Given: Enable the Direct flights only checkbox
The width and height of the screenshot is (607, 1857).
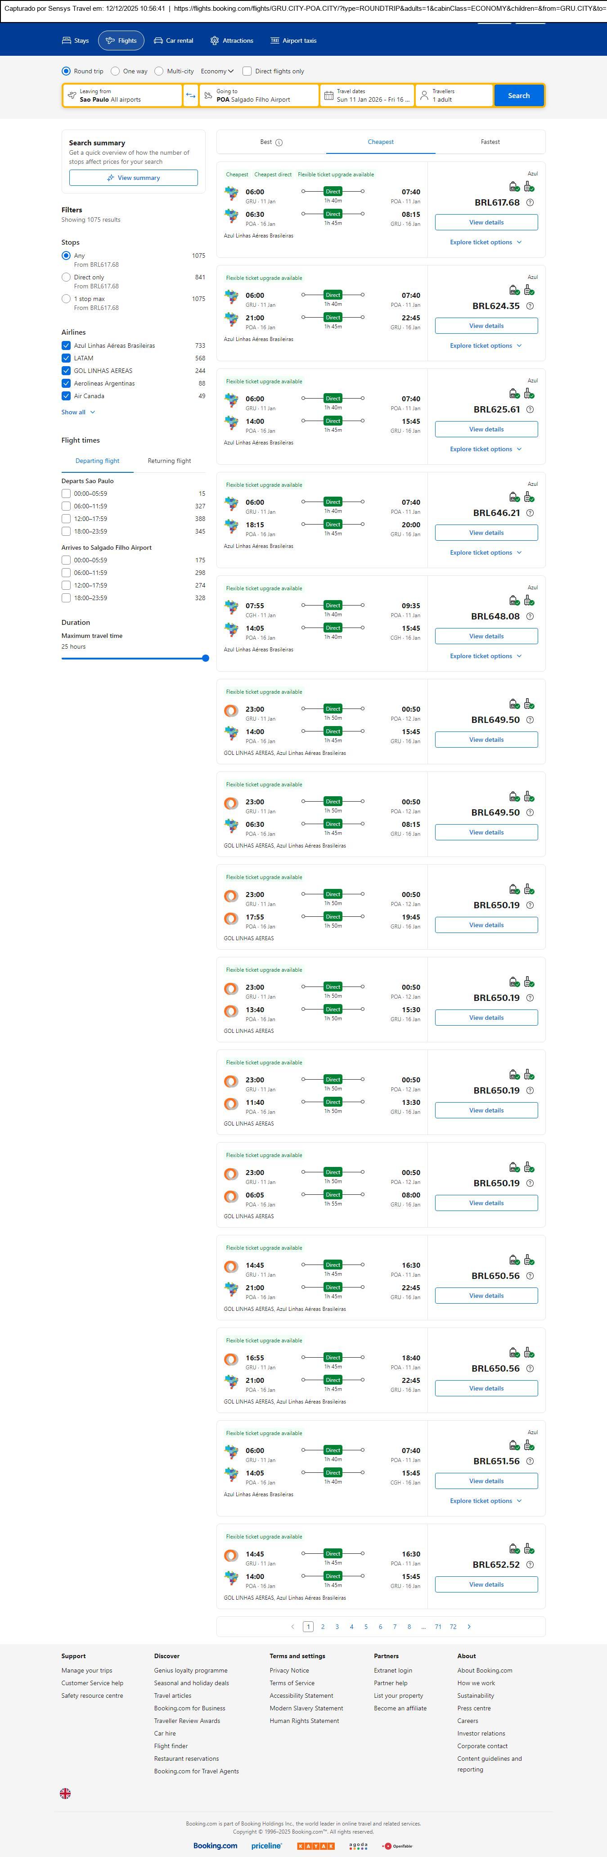Looking at the screenshot, I should (247, 72).
